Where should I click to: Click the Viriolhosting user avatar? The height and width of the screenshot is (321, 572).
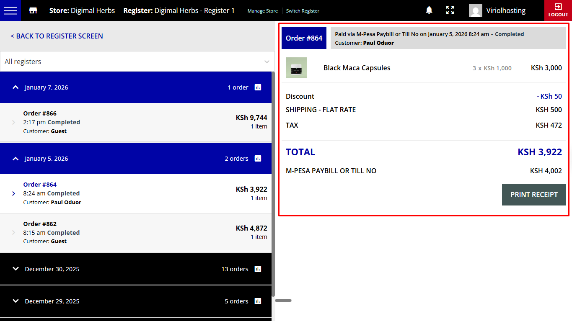[476, 11]
